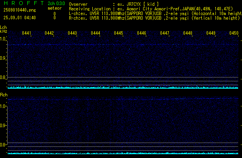Click the Lch channel label
Image resolution: width=242 pixels, height=158 pixels.
click(3, 27)
